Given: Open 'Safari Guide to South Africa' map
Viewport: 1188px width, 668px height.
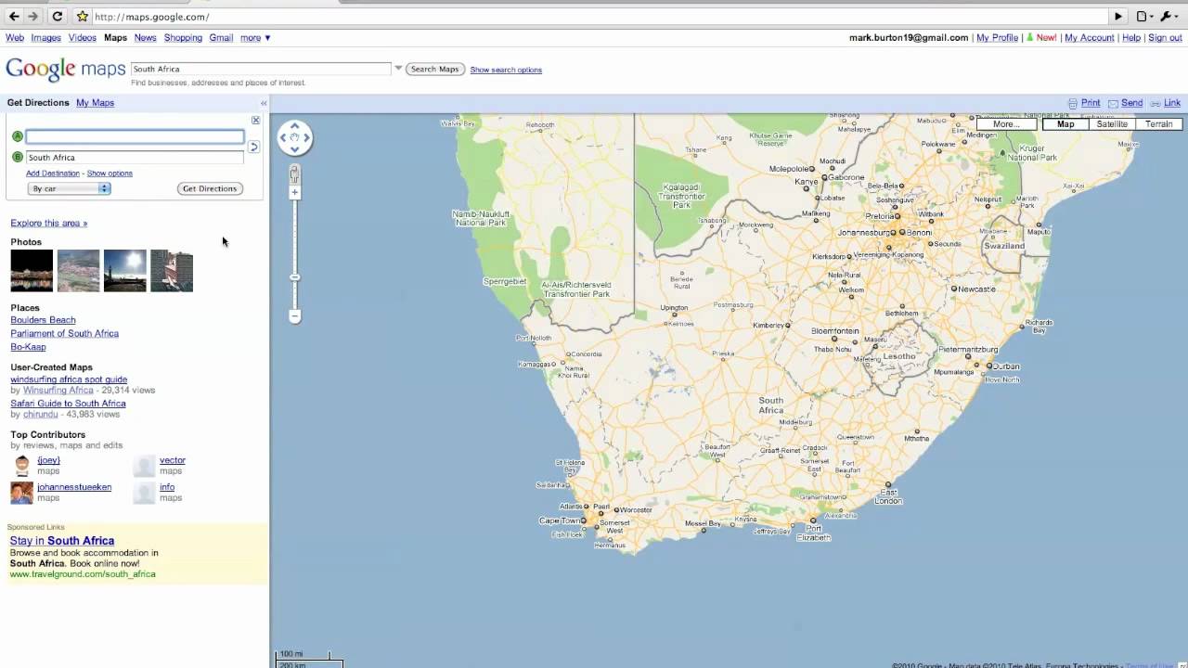Looking at the screenshot, I should 68,404.
